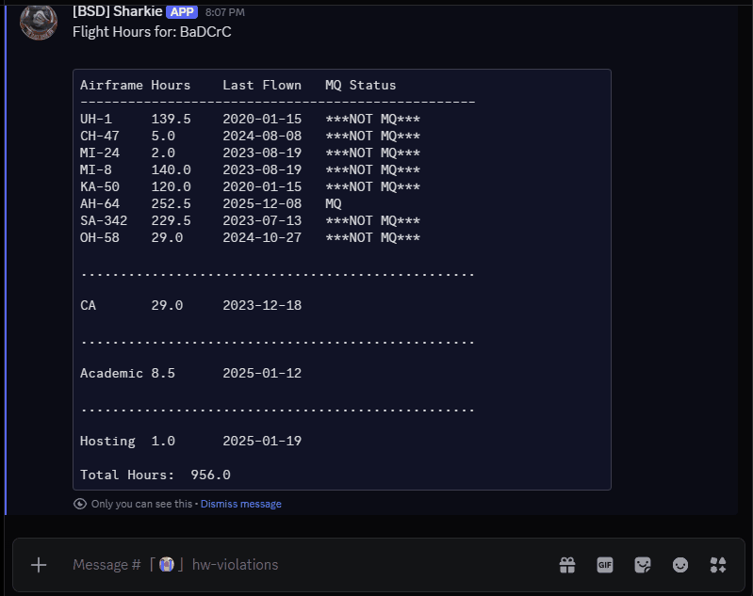Click the [BSD] Sharkie username
753x596 pixels.
tap(117, 12)
